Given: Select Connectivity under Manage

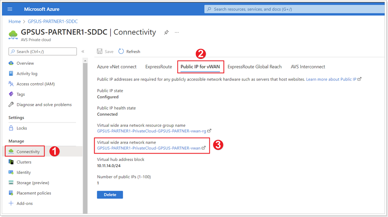Looking at the screenshot, I should (28, 152).
